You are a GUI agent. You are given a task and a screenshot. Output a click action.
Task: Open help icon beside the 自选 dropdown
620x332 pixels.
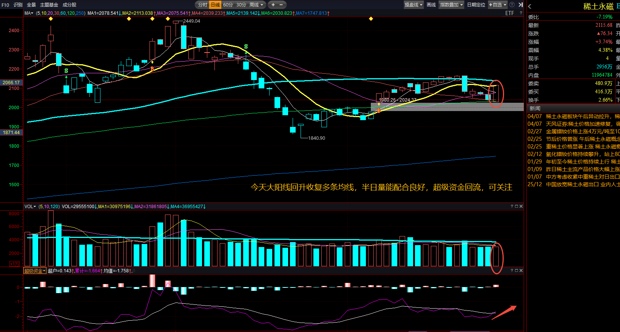point(512,5)
